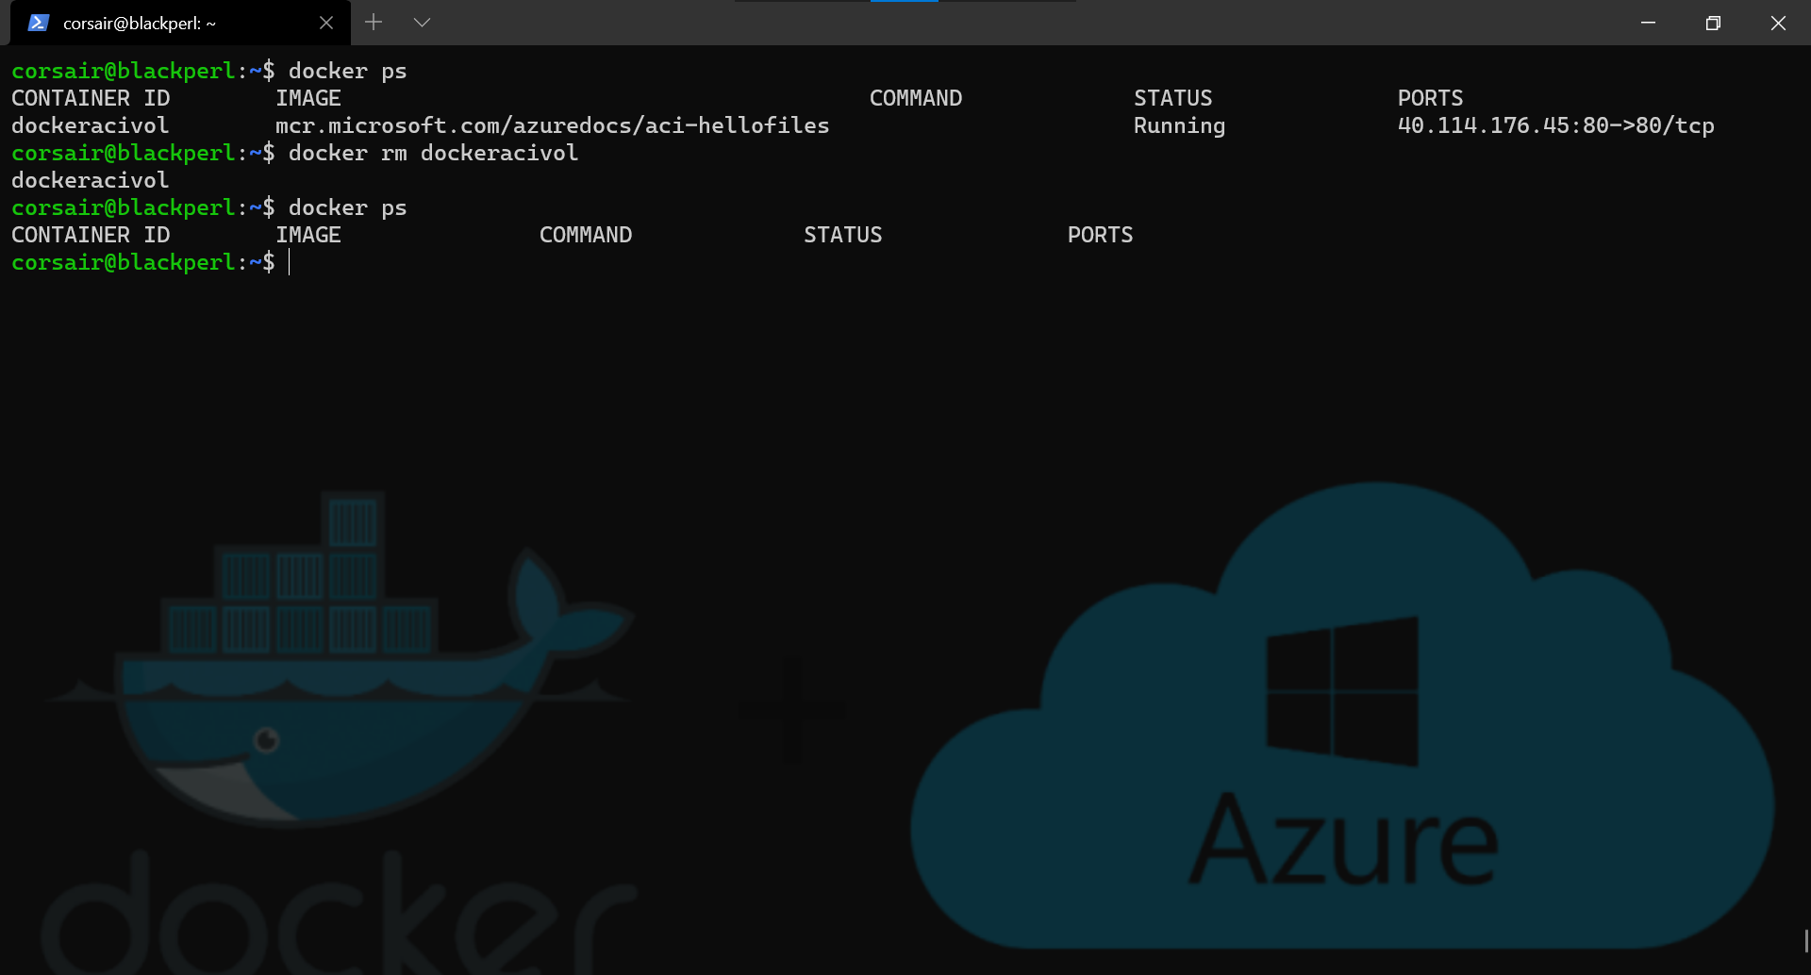The image size is (1811, 975).
Task: Click the Azure text in the cloud
Action: point(1343,839)
